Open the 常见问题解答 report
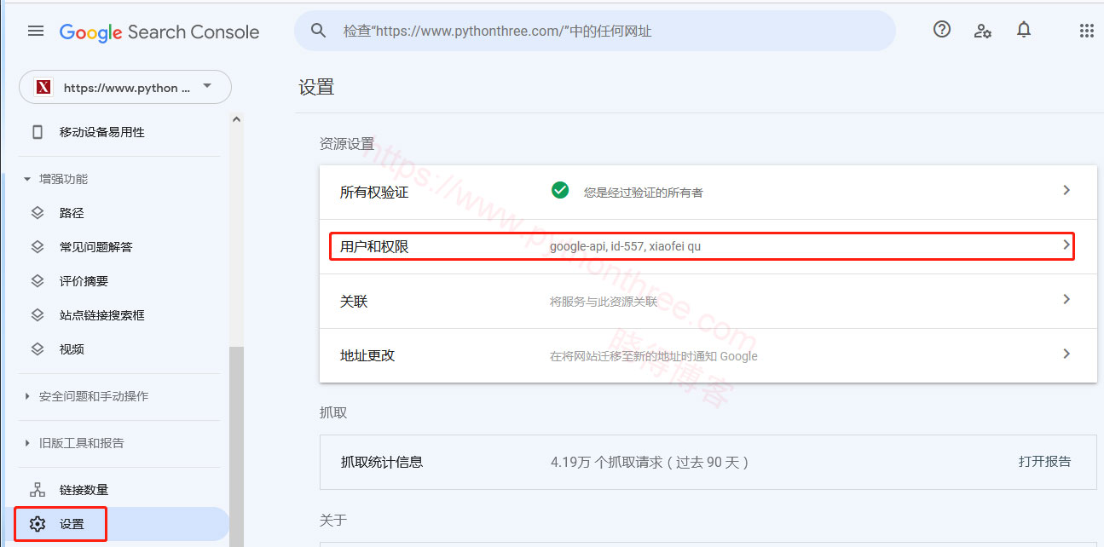This screenshot has height=547, width=1104. (x=117, y=247)
